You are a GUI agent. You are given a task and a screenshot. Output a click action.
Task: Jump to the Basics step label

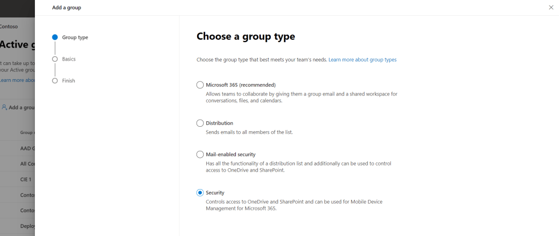coord(69,58)
